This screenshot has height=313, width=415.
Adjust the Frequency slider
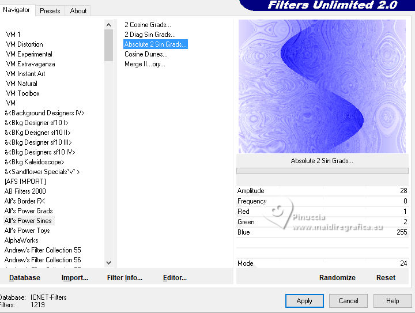[x=322, y=201]
